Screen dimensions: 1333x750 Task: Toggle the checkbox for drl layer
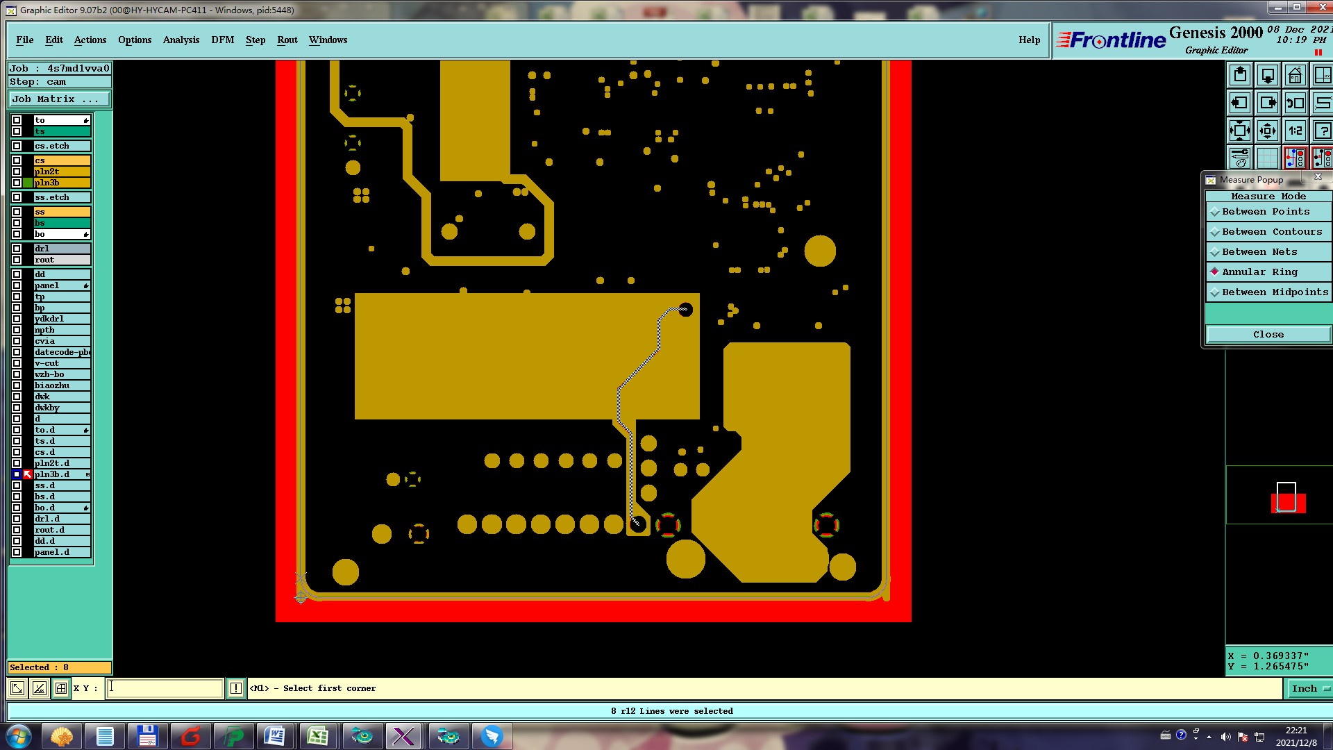pyautogui.click(x=17, y=249)
